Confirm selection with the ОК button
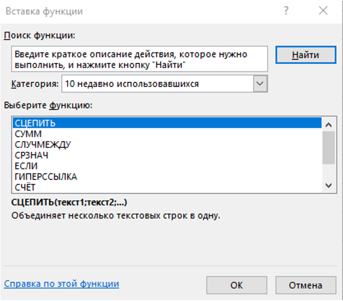 tap(236, 285)
